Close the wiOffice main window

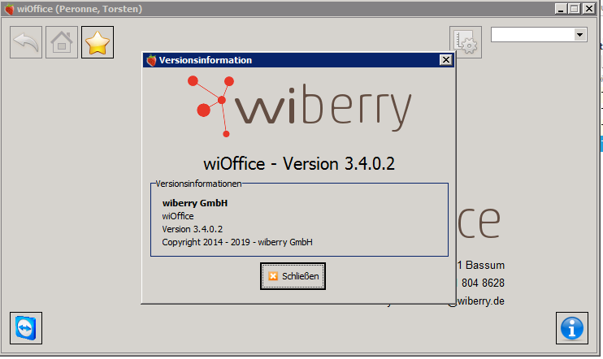tap(588, 8)
